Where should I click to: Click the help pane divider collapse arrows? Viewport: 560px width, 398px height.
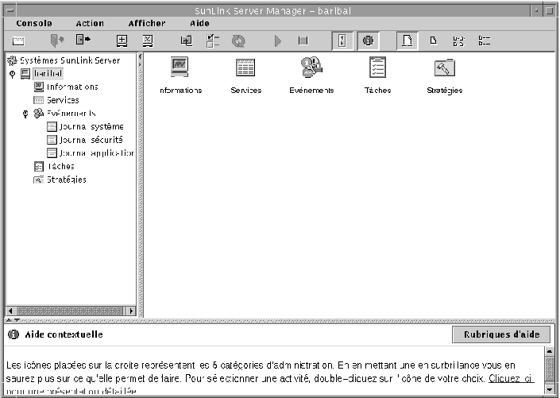coord(13,320)
